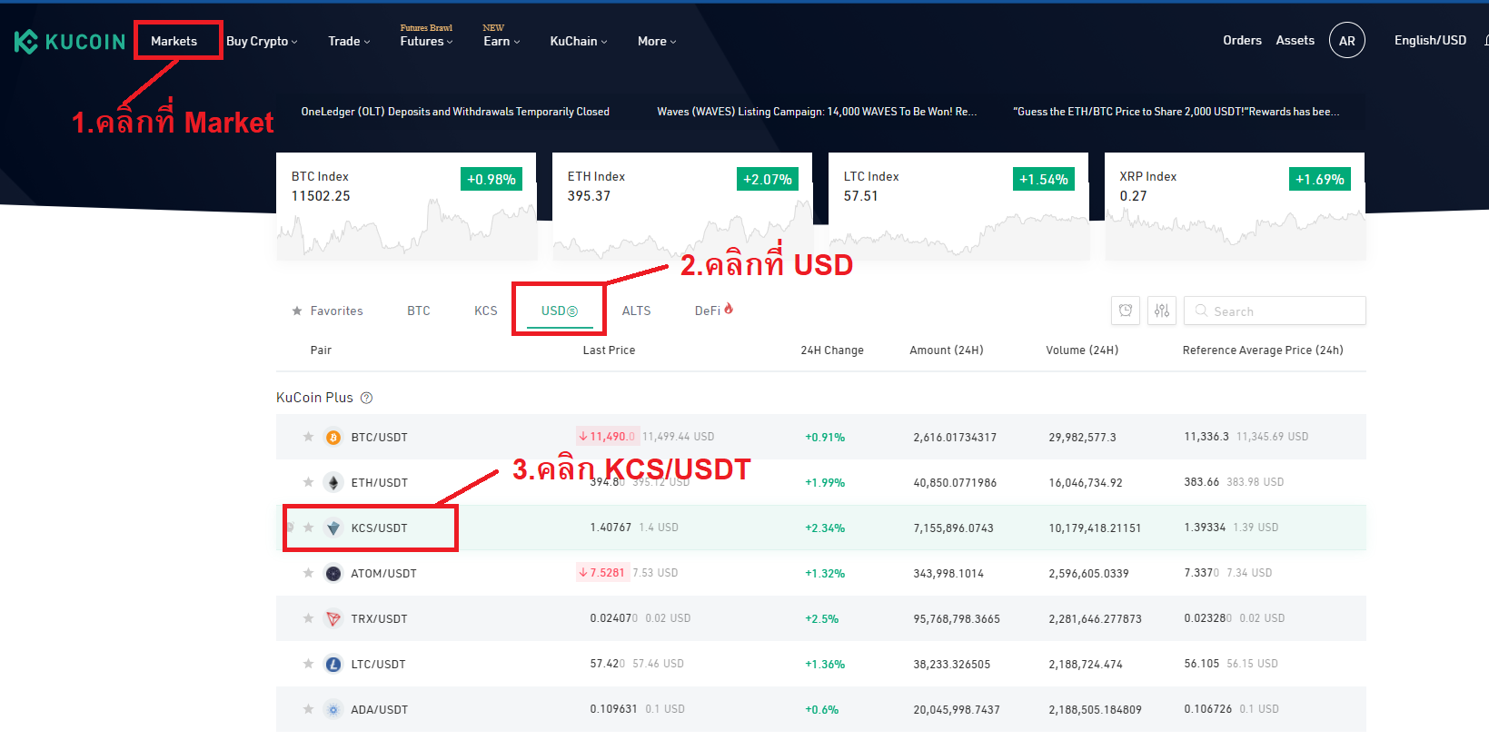The height and width of the screenshot is (740, 1489).
Task: Sort by Reference Average Price column header
Action: coord(1263,350)
